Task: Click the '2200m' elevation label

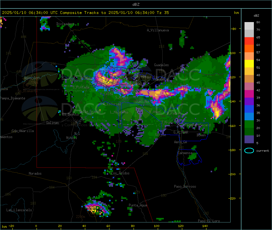Action: [80, 217]
